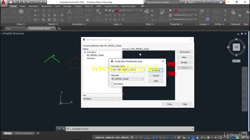Click the New... button
This screenshot has height=140, width=250.
[x=185, y=57]
